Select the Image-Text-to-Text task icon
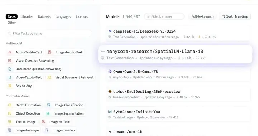 pos(49,52)
